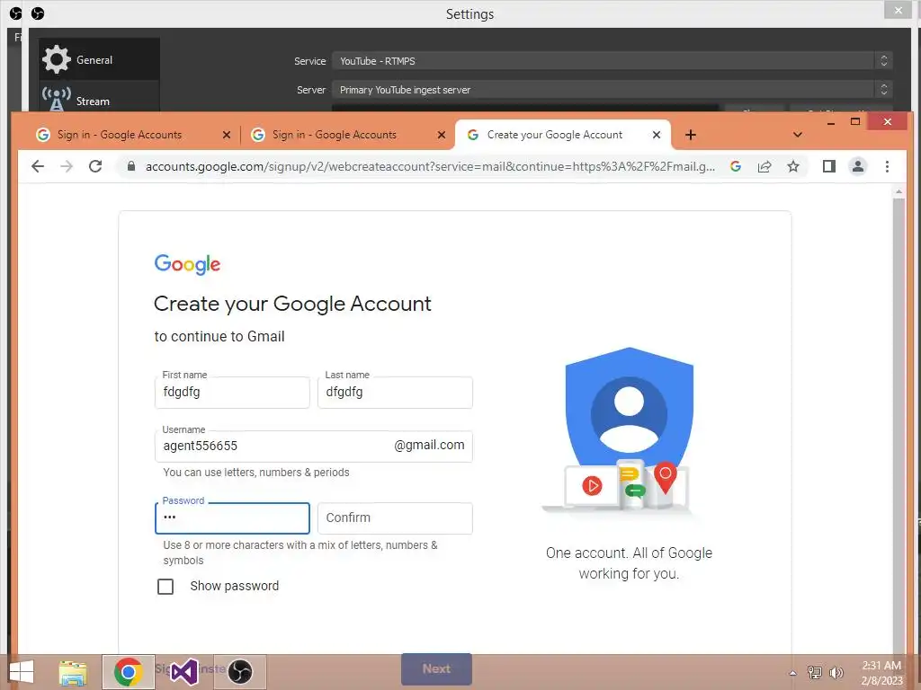The width and height of the screenshot is (921, 690).
Task: Open General in OBS Settings sidebar
Action: click(99, 59)
